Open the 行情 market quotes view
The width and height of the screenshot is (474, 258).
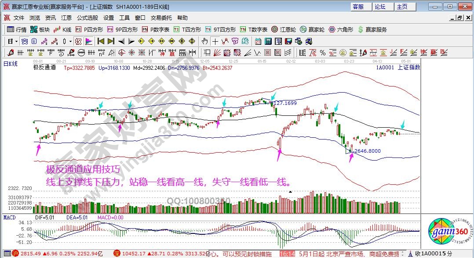tap(17, 29)
